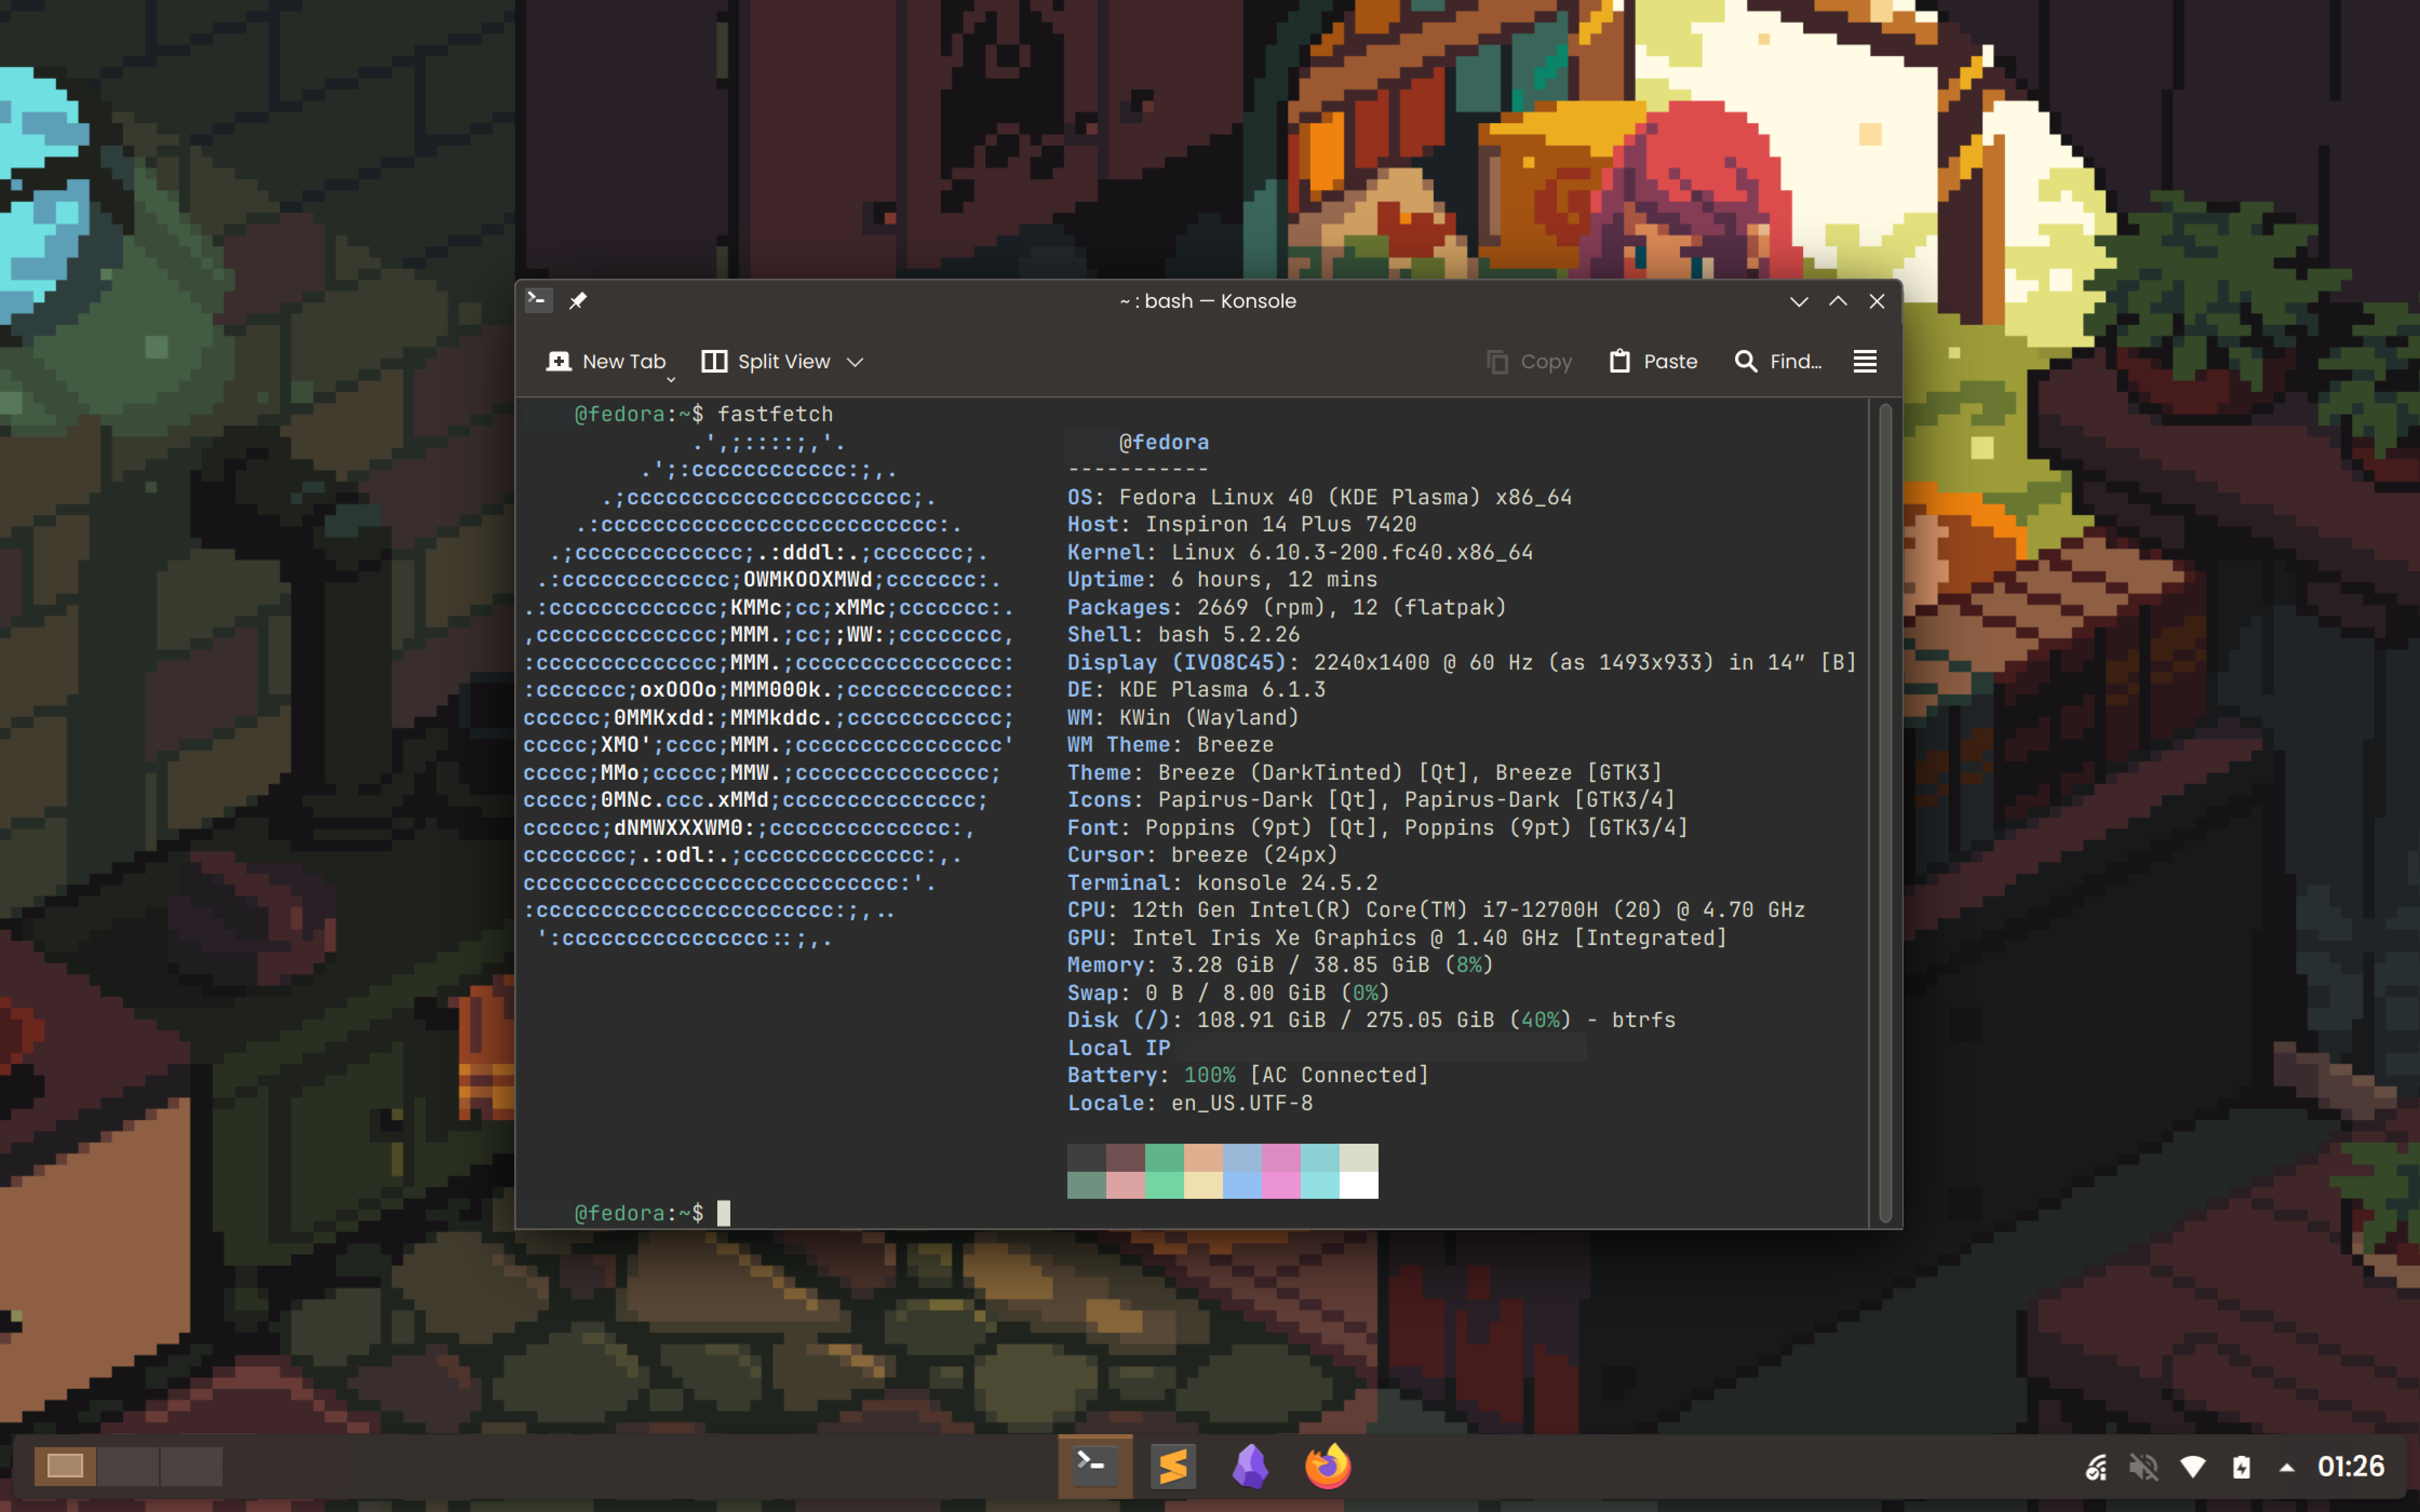The height and width of the screenshot is (1512, 2420).
Task: Switch to the second virtual desktop in pager
Action: tap(128, 1466)
